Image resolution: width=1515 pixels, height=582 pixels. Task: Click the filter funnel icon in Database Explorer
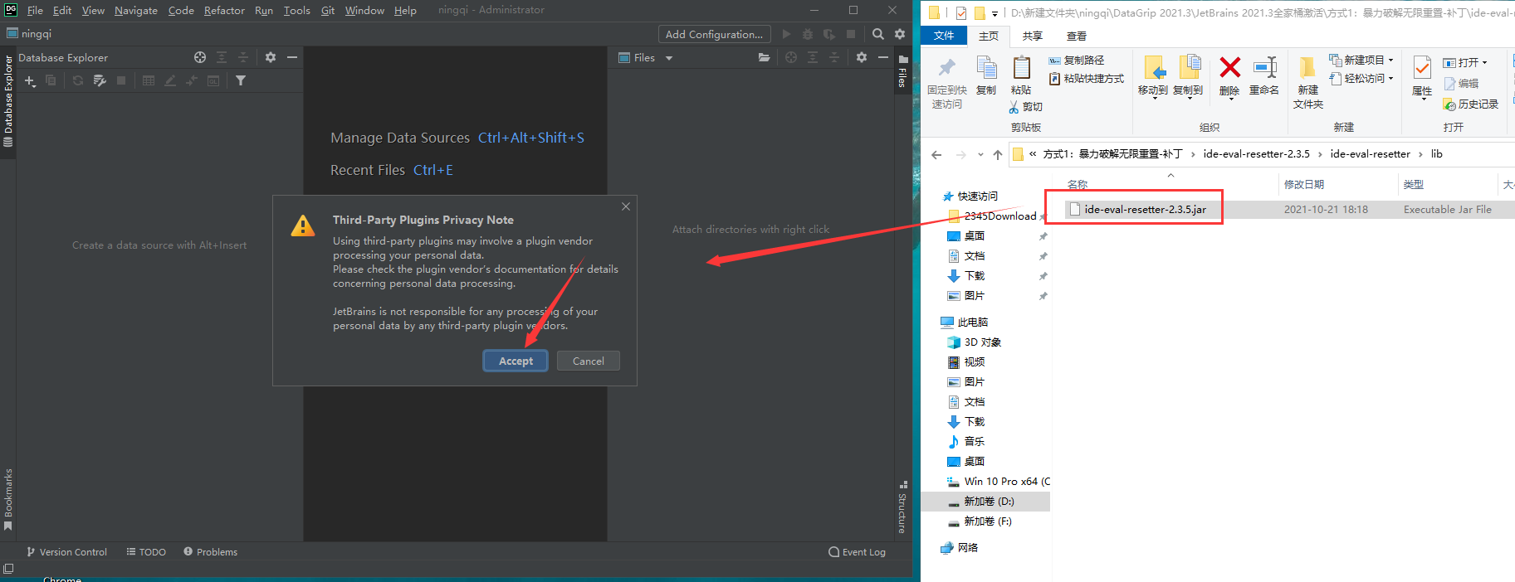tap(241, 80)
